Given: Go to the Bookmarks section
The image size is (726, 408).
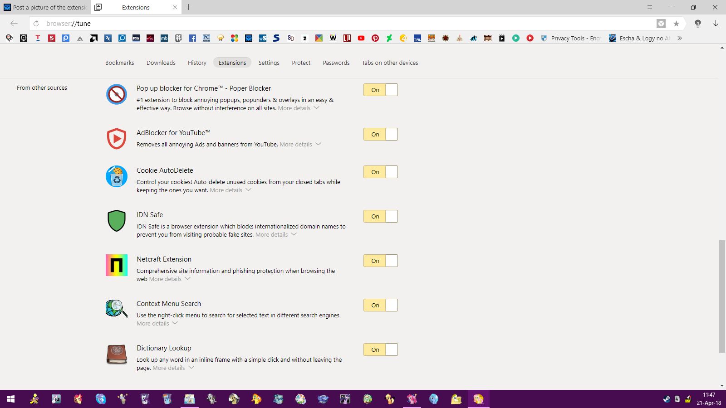Looking at the screenshot, I should (120, 63).
